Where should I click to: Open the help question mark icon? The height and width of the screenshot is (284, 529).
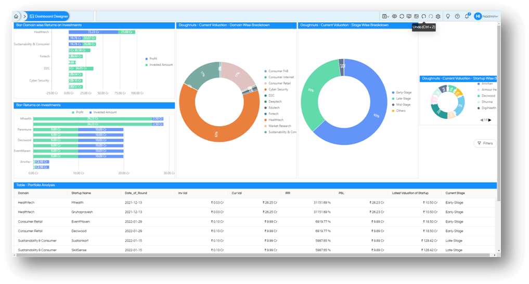click(x=457, y=16)
